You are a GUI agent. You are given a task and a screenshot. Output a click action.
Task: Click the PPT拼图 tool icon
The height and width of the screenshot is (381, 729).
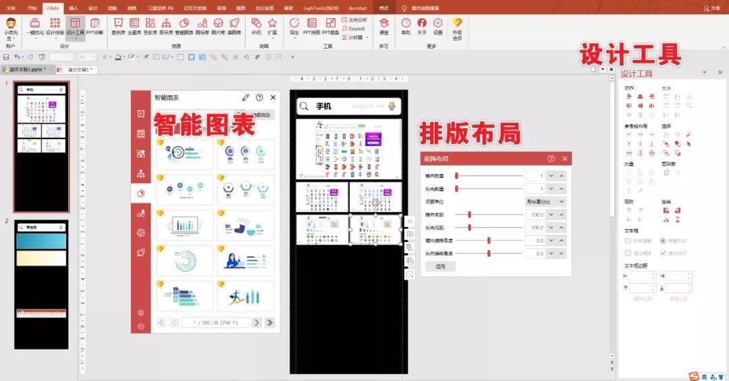point(311,26)
